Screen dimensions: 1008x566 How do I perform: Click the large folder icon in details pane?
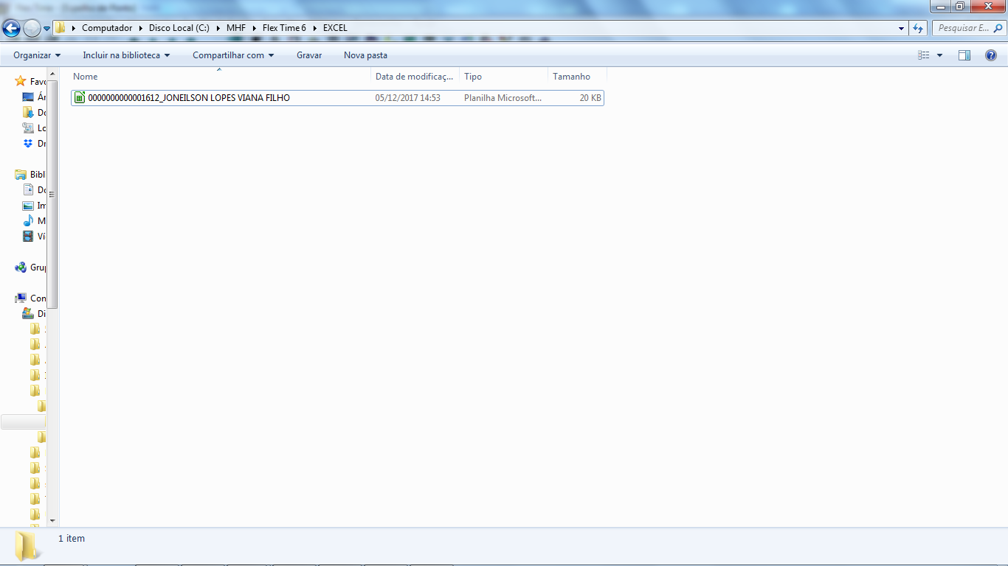28,546
